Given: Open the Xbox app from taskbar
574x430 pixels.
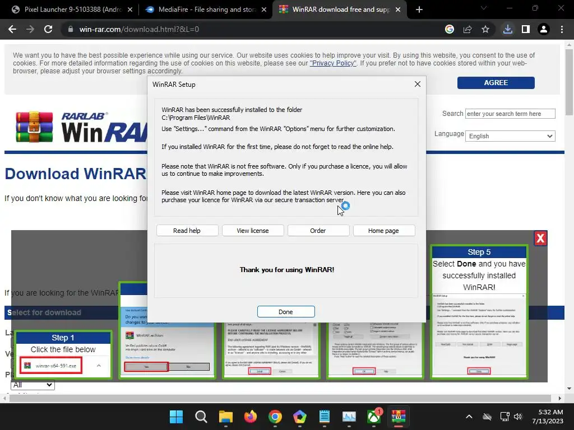Looking at the screenshot, I should (374, 417).
